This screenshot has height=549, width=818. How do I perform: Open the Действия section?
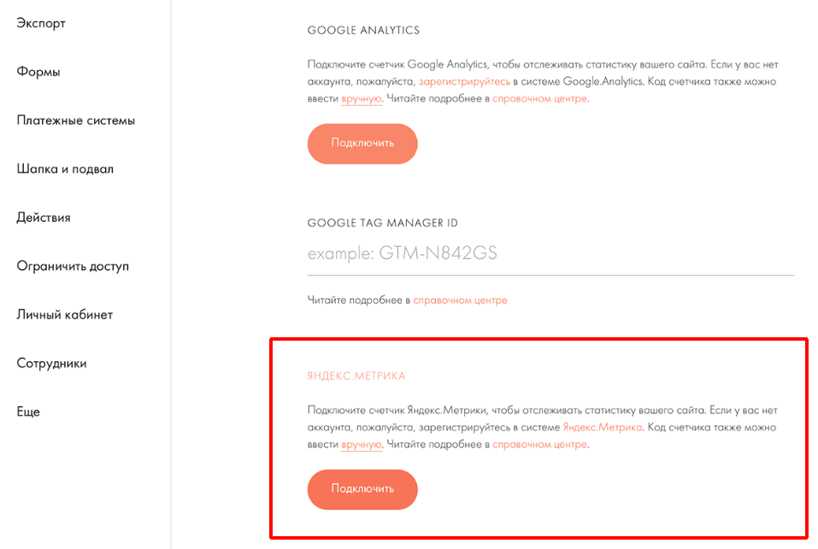[x=44, y=218]
